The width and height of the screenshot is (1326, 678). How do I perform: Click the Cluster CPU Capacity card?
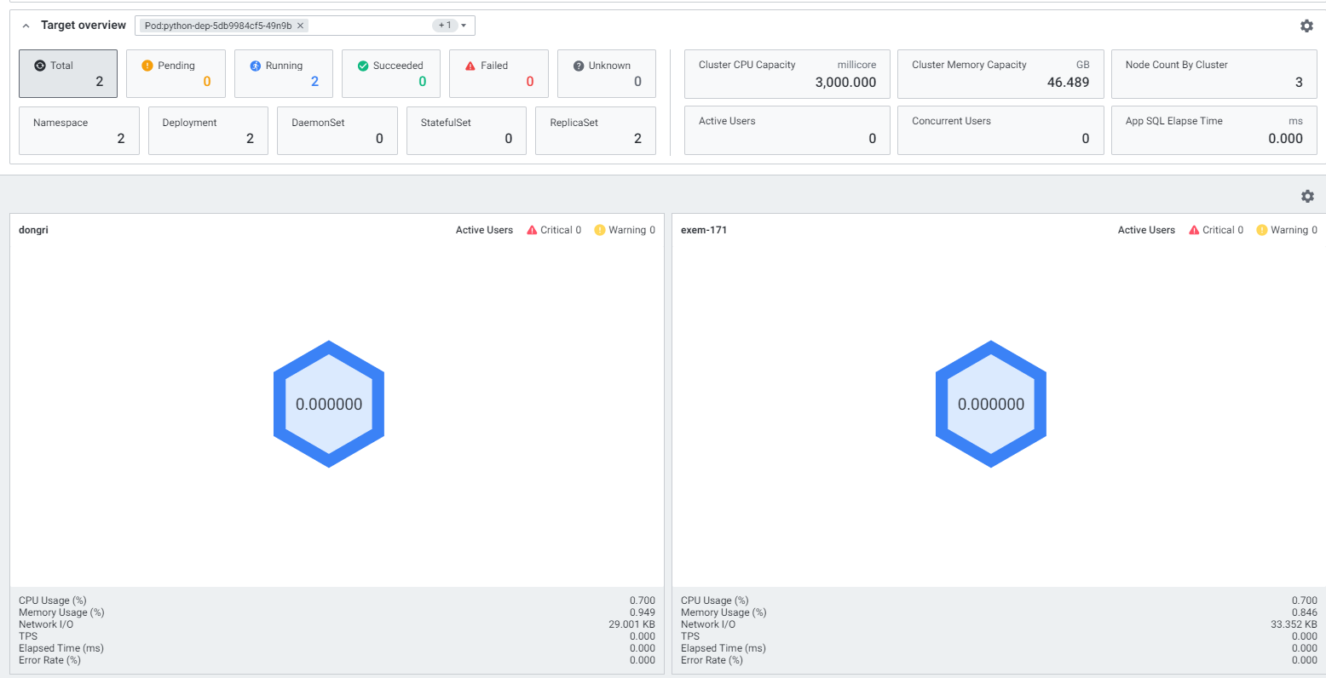pyautogui.click(x=787, y=73)
